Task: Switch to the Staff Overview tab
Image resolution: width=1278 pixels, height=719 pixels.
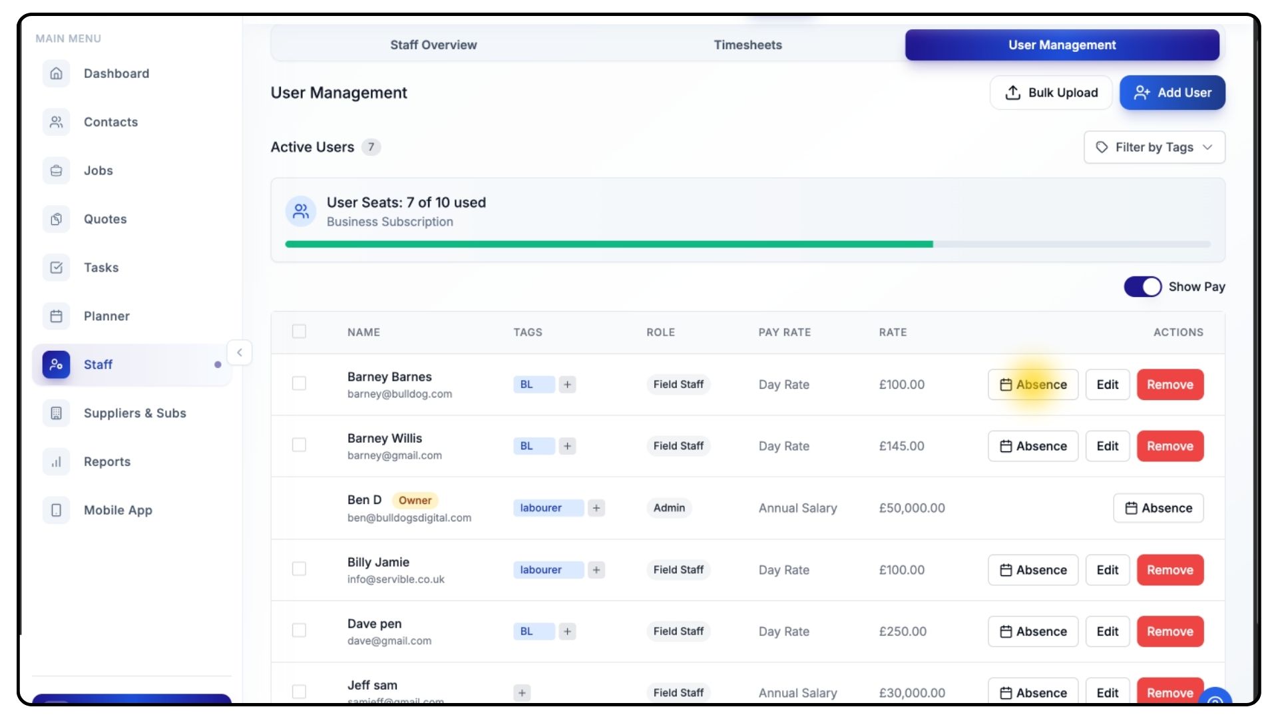Action: click(x=433, y=45)
